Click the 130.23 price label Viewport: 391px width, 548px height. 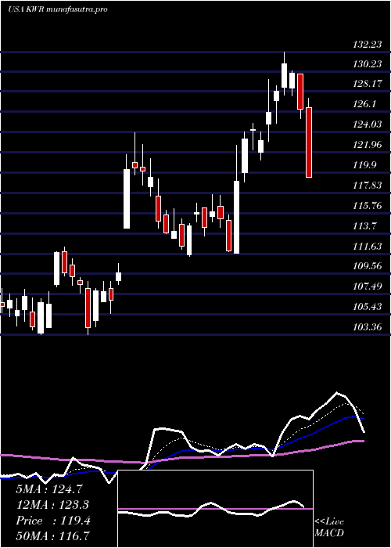click(x=368, y=64)
